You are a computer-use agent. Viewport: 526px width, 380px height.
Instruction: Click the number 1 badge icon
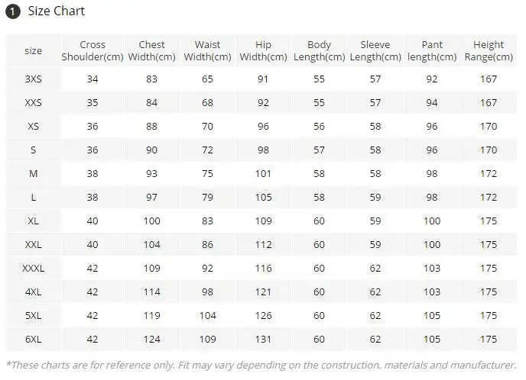click(12, 11)
